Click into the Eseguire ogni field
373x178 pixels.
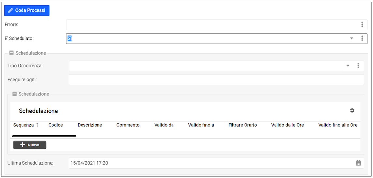pos(216,80)
